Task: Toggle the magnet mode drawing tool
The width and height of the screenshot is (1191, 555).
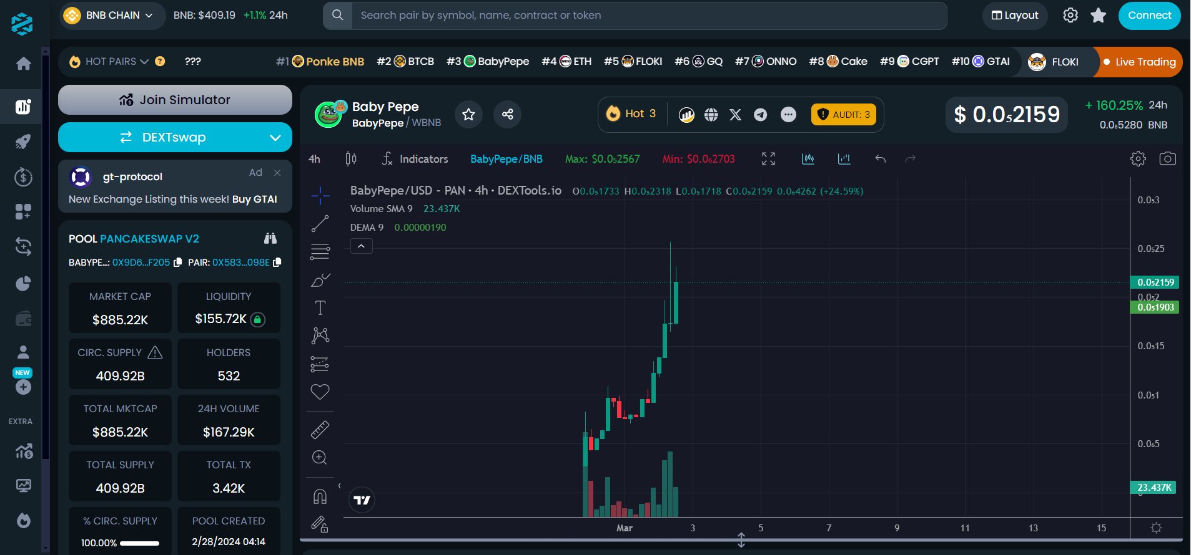Action: click(x=320, y=496)
